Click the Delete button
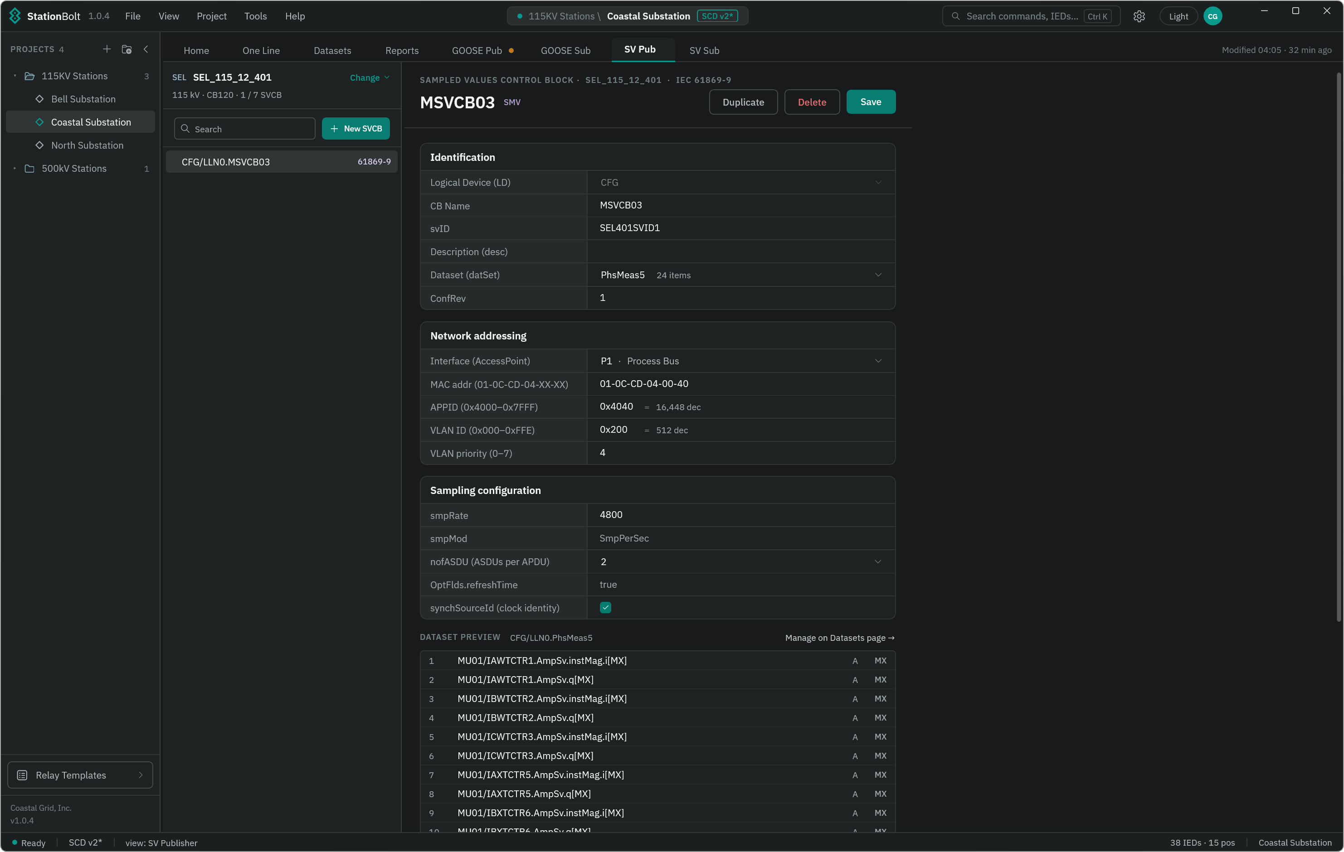 point(812,102)
